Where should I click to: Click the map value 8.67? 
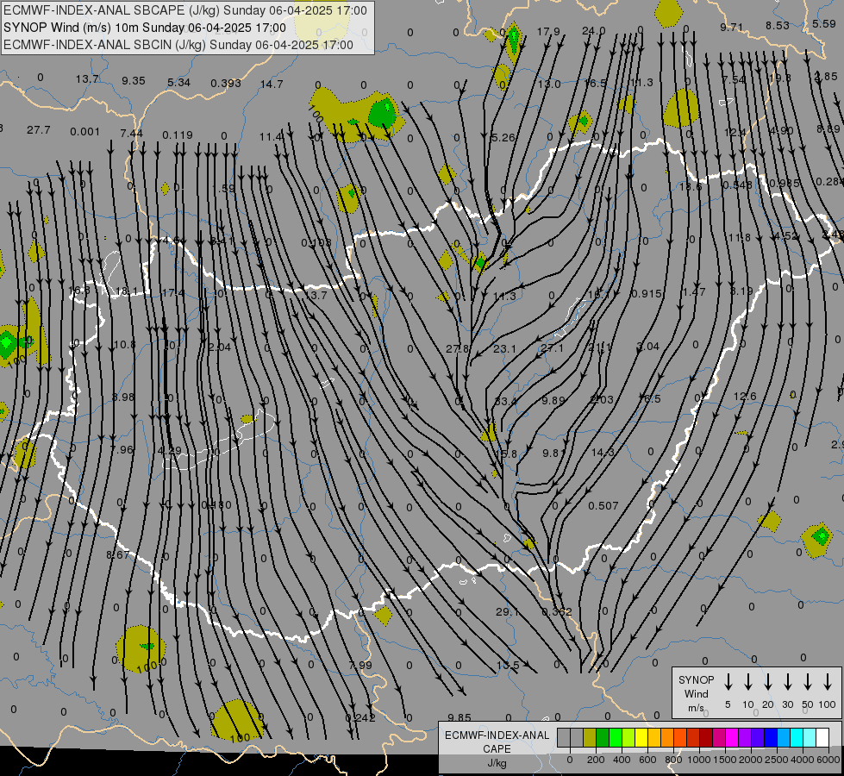coord(117,554)
